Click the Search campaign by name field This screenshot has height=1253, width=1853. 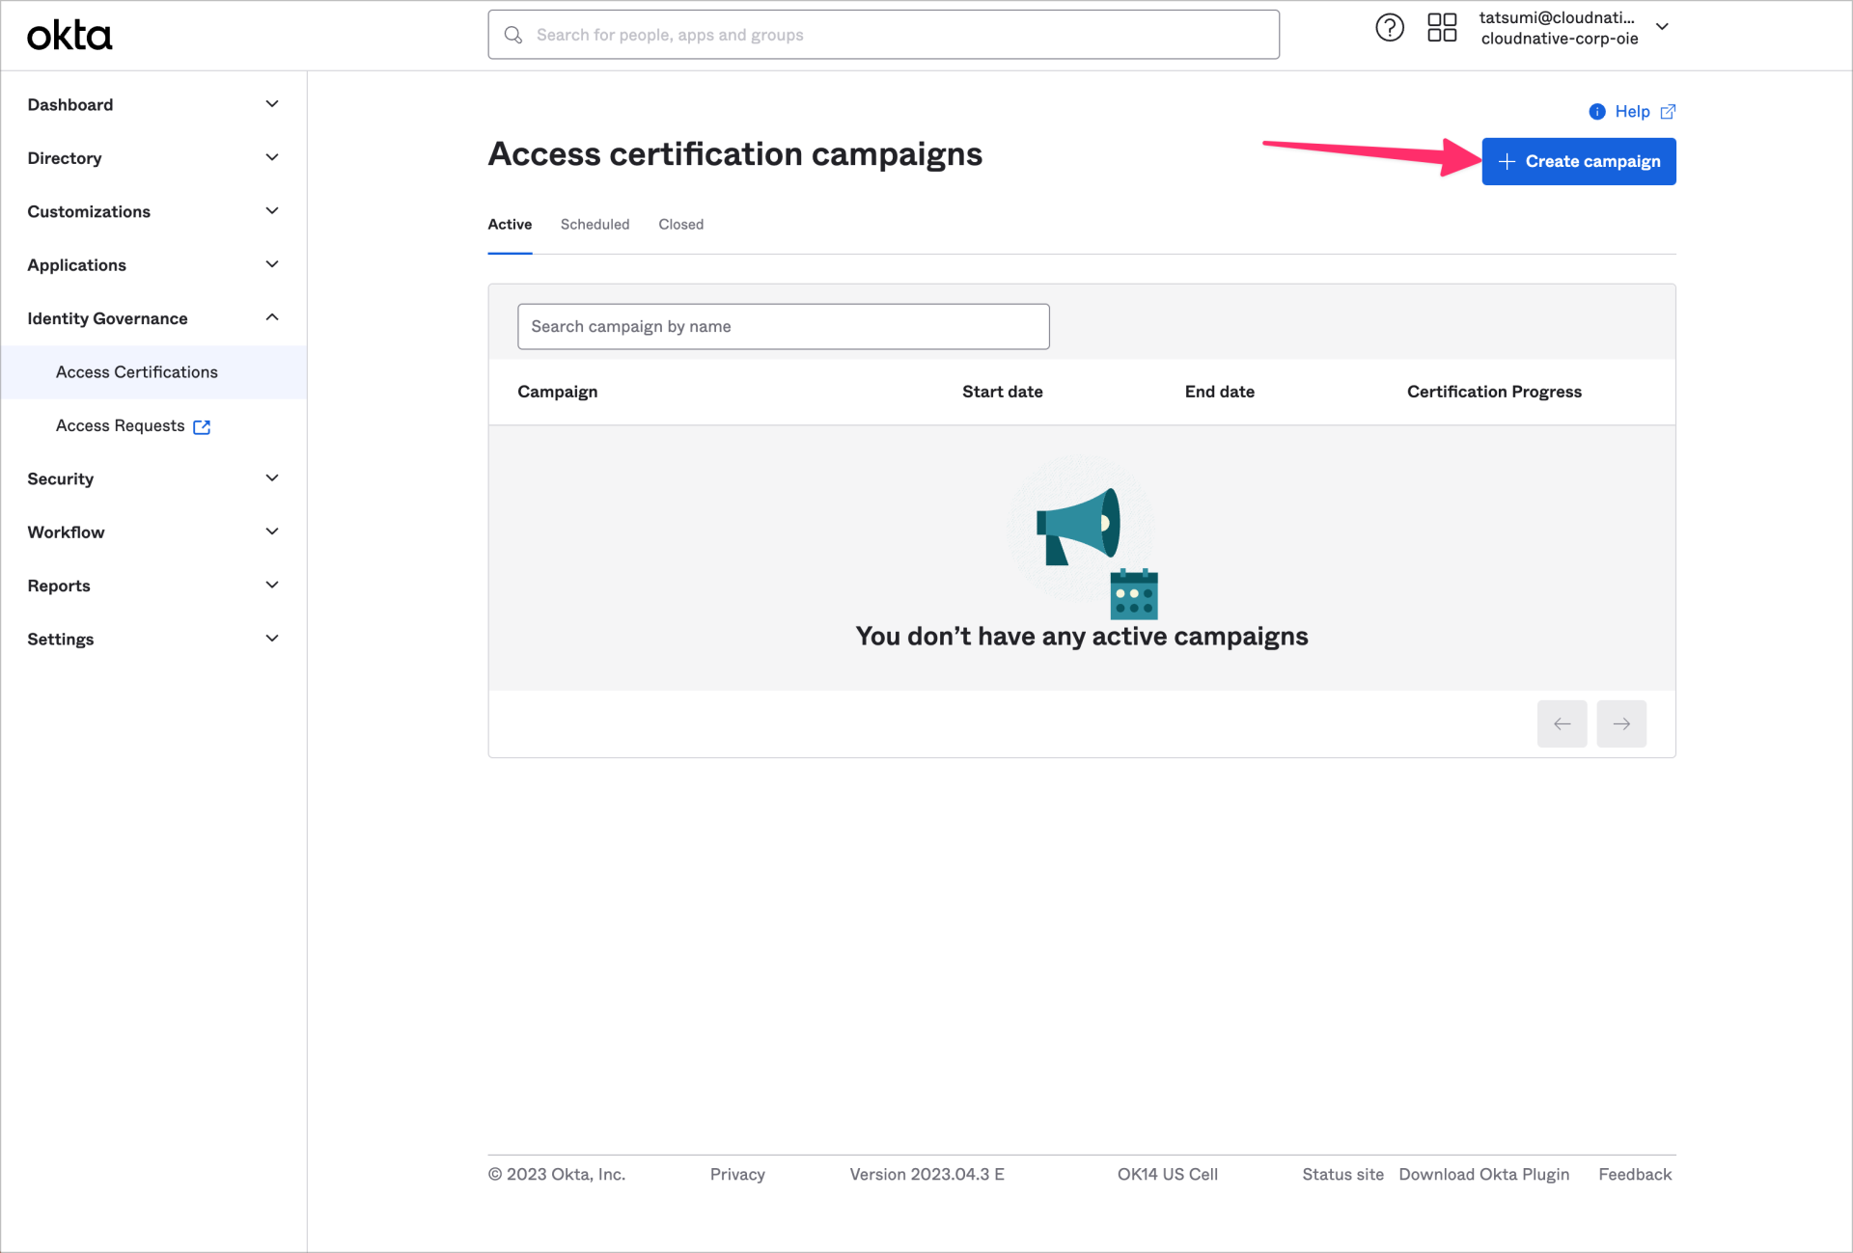click(x=784, y=326)
